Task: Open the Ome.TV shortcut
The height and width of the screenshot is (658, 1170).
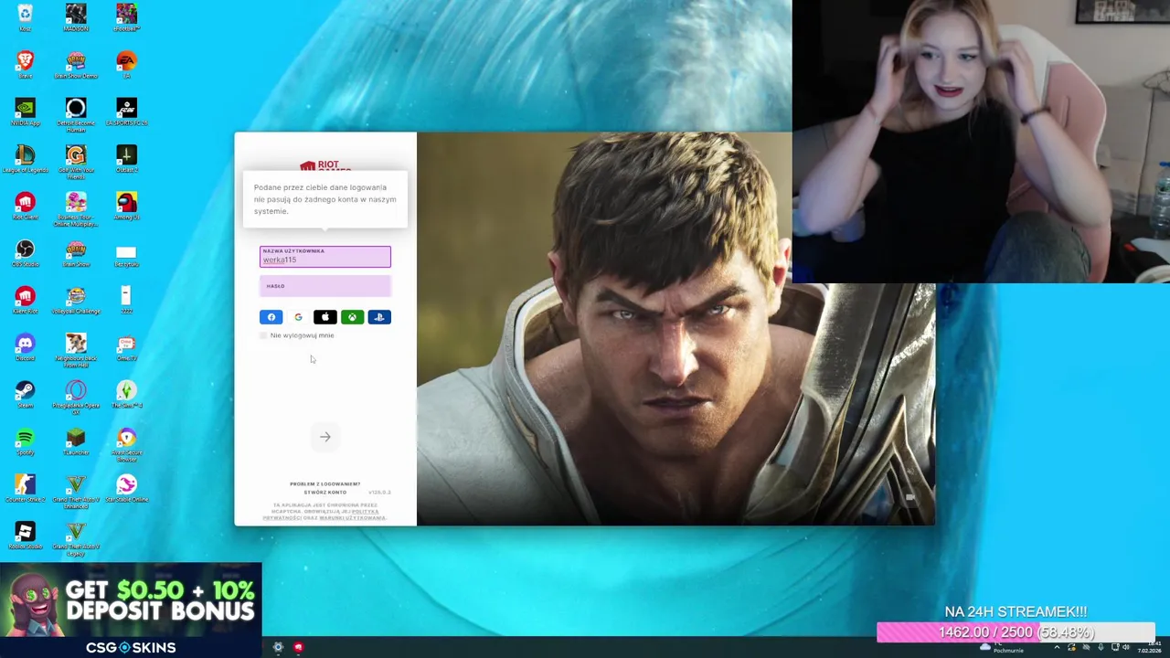Action: (x=126, y=347)
